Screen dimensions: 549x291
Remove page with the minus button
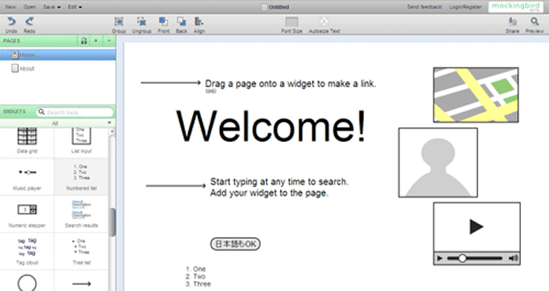(x=109, y=41)
